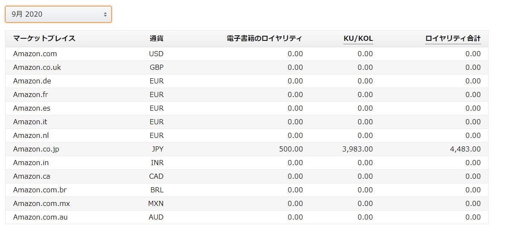Click the 電子書籍のロイヤリティ column header
The width and height of the screenshot is (512, 237).
coord(264,38)
